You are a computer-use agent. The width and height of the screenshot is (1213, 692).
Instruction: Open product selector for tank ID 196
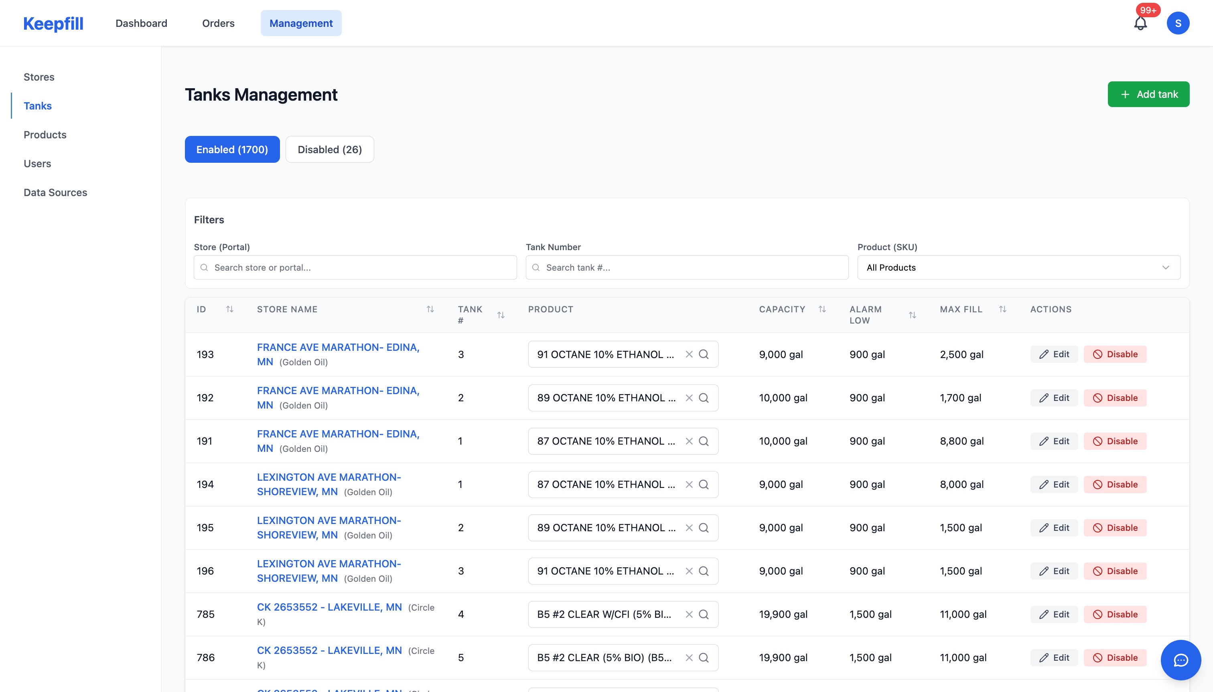[x=606, y=571]
